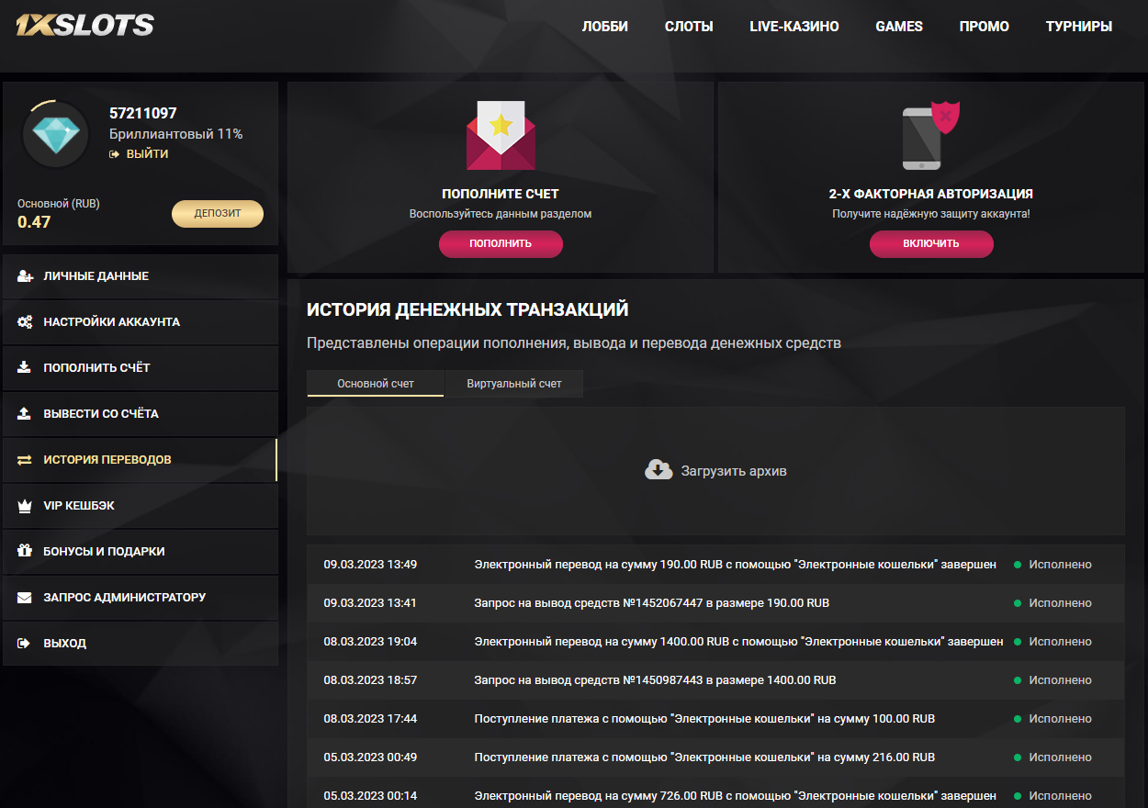The image size is (1148, 808).
Task: Open VIP КЕШБЭК sidebar item
Action: (140, 506)
